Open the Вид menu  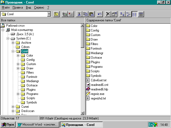tap(29, 7)
